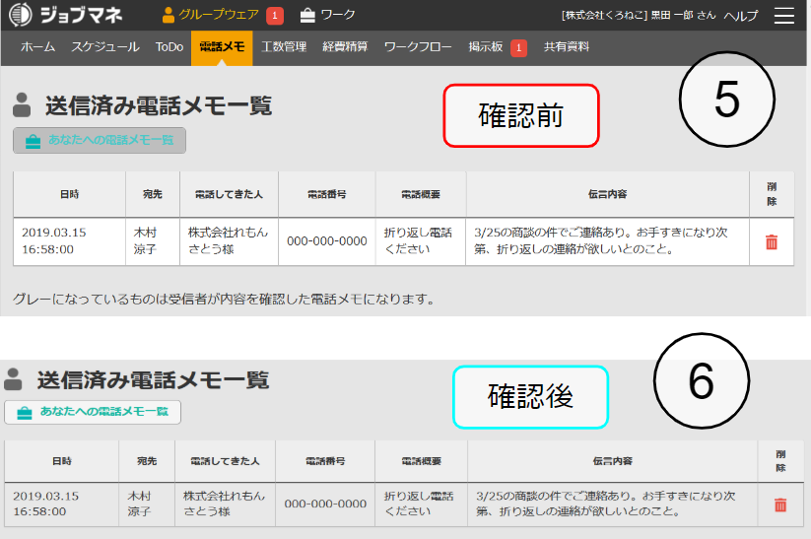Viewport: 811px width, 539px height.
Task: Click the 電話してきた人 header in the upper table
Action: pyautogui.click(x=229, y=194)
